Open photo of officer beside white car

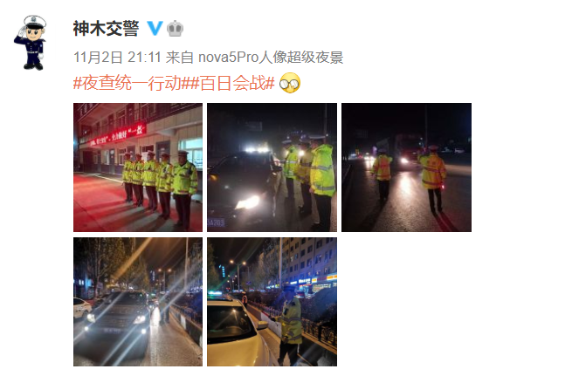click(x=272, y=302)
